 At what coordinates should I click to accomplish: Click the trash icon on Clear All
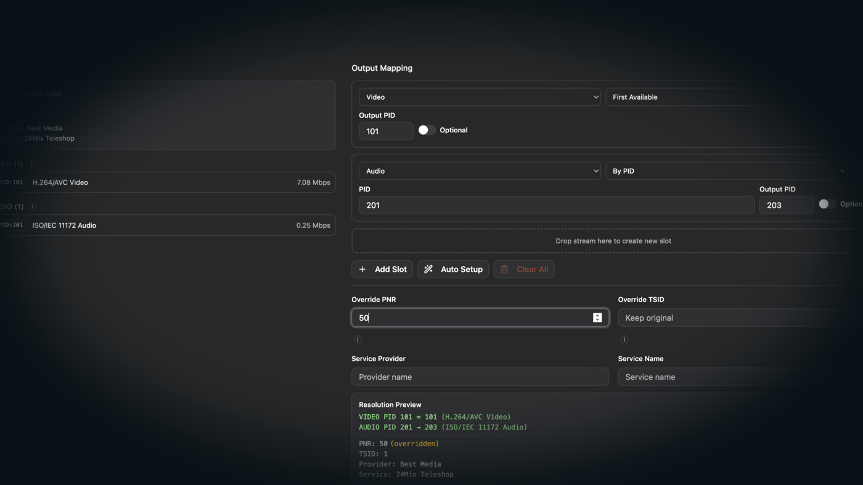point(504,269)
